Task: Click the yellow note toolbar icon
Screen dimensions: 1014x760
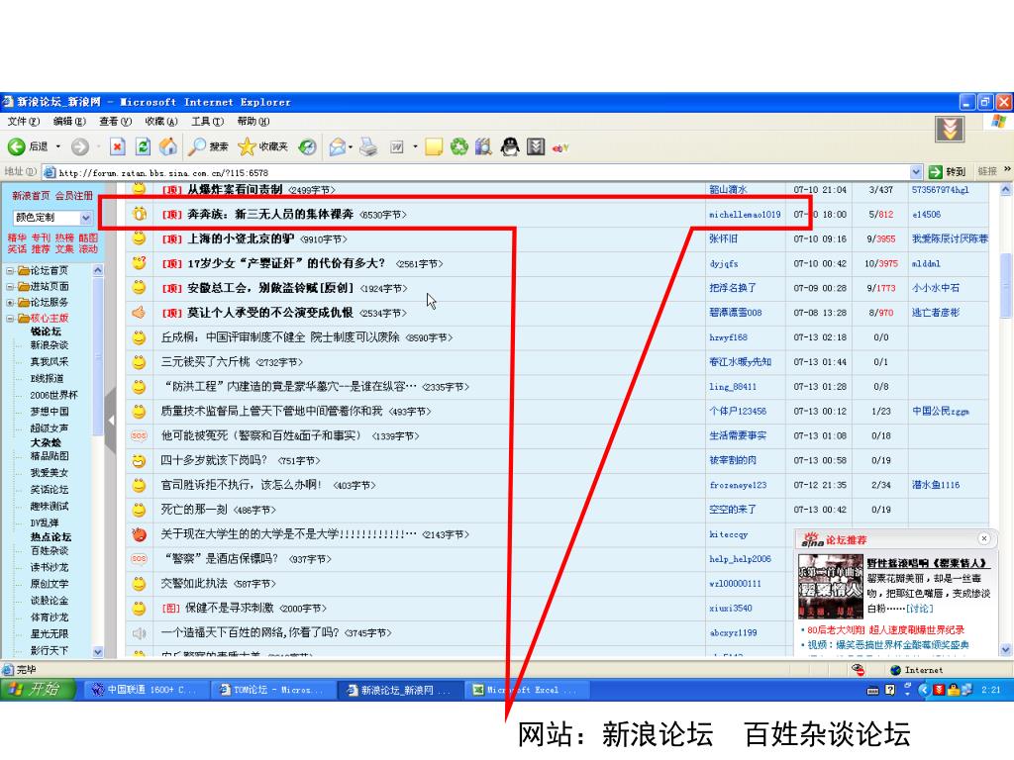Action: (434, 147)
